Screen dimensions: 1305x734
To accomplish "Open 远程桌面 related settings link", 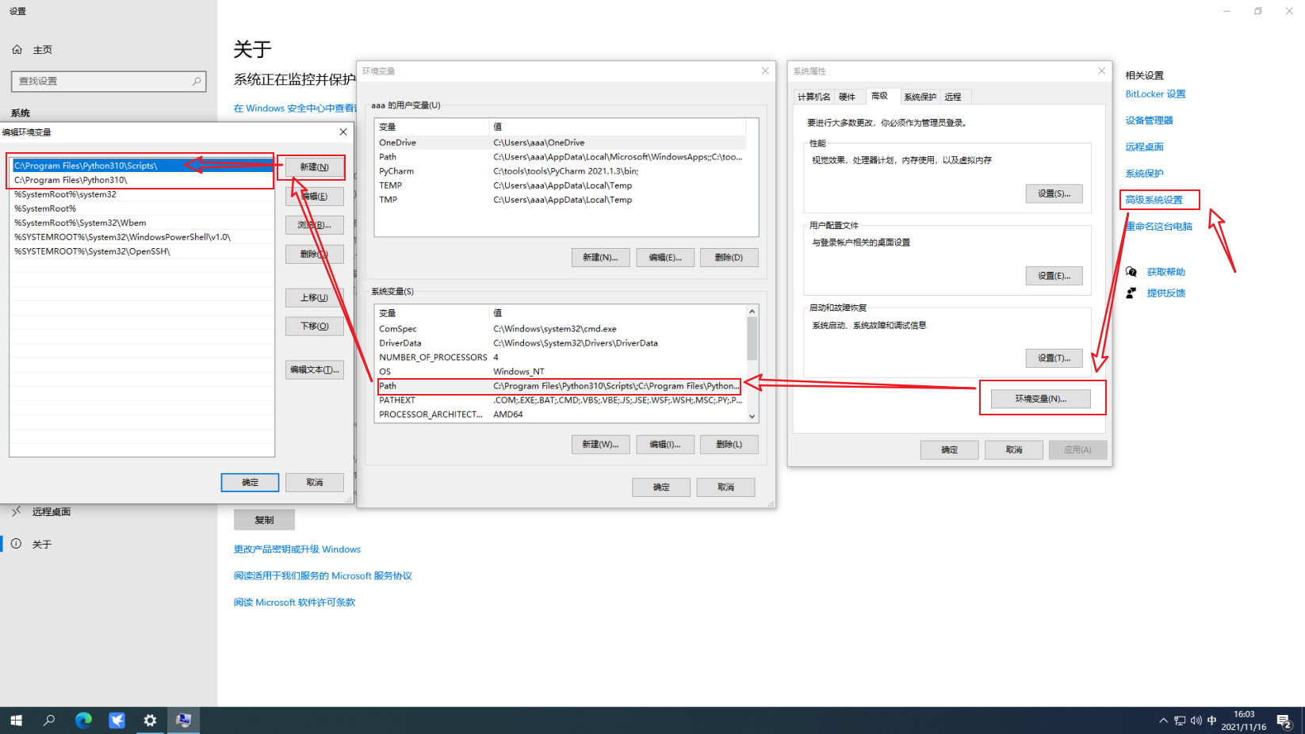I will click(x=1144, y=147).
